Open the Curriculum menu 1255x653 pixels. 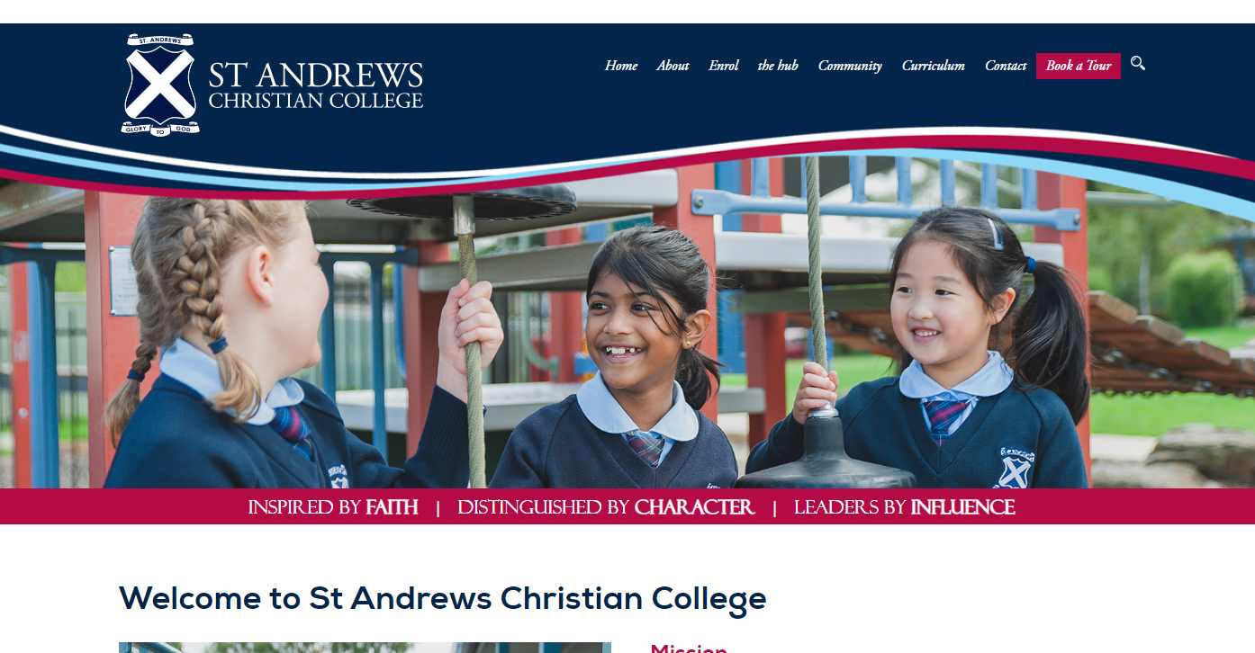click(934, 66)
